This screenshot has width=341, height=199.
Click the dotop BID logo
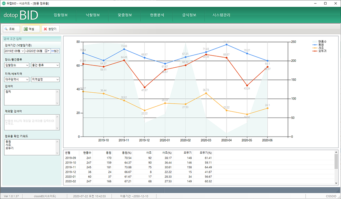click(x=20, y=16)
